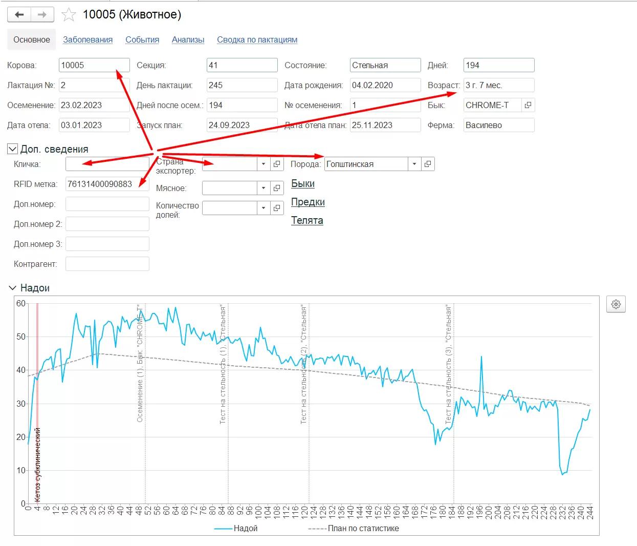
Task: Open the Страна экспортер record icon
Action: [x=277, y=164]
